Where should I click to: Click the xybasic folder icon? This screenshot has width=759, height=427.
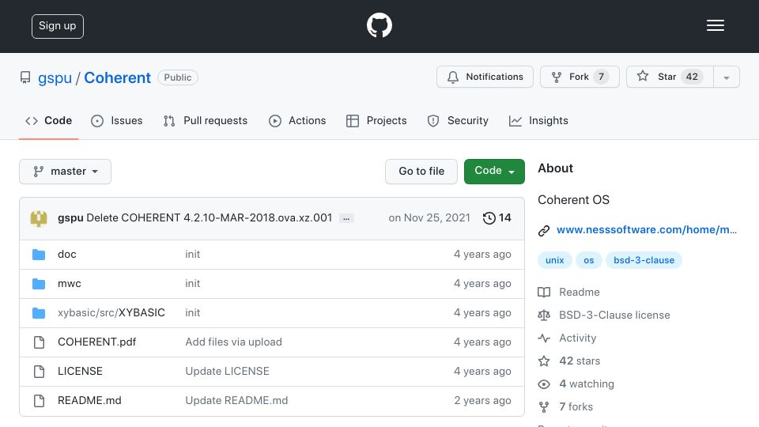pos(39,313)
